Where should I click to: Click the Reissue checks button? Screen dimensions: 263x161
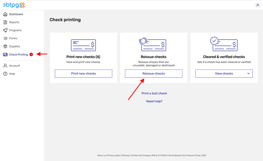tap(154, 73)
